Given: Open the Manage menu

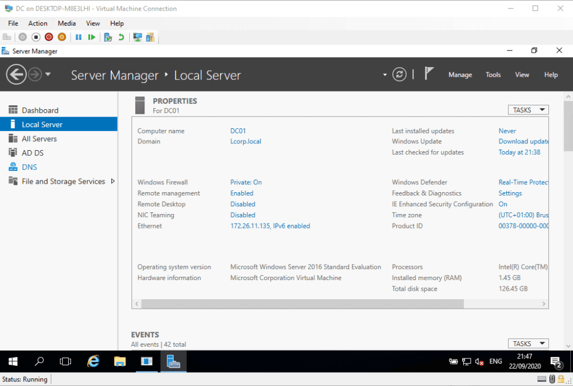Looking at the screenshot, I should [460, 75].
